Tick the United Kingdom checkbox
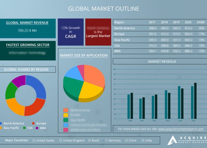The width and height of the screenshot is (207, 148). 61,141
